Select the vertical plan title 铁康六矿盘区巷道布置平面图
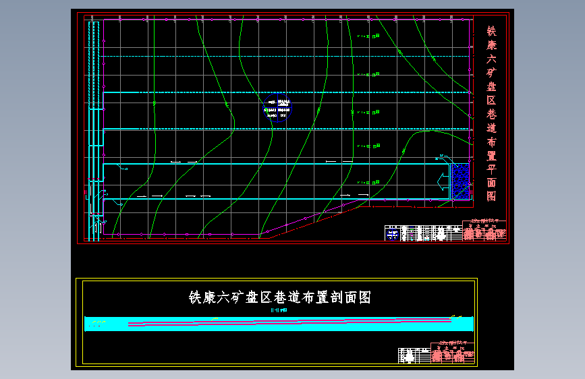585x379 pixels. 491,114
